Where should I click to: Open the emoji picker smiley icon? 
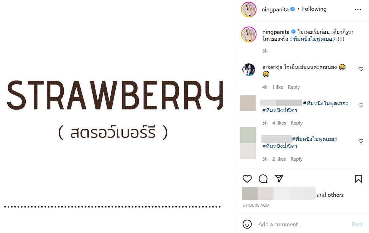(247, 224)
